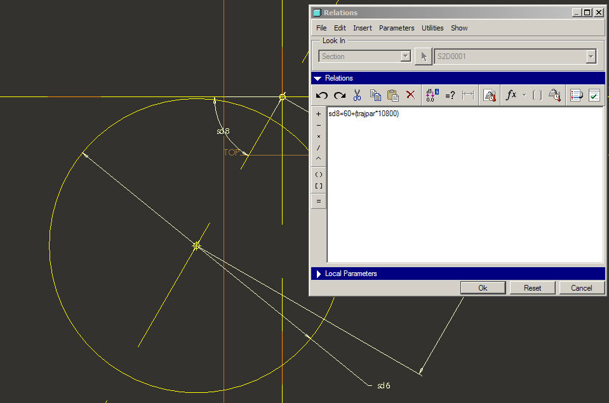Select the sd8 angle dimension label

223,131
